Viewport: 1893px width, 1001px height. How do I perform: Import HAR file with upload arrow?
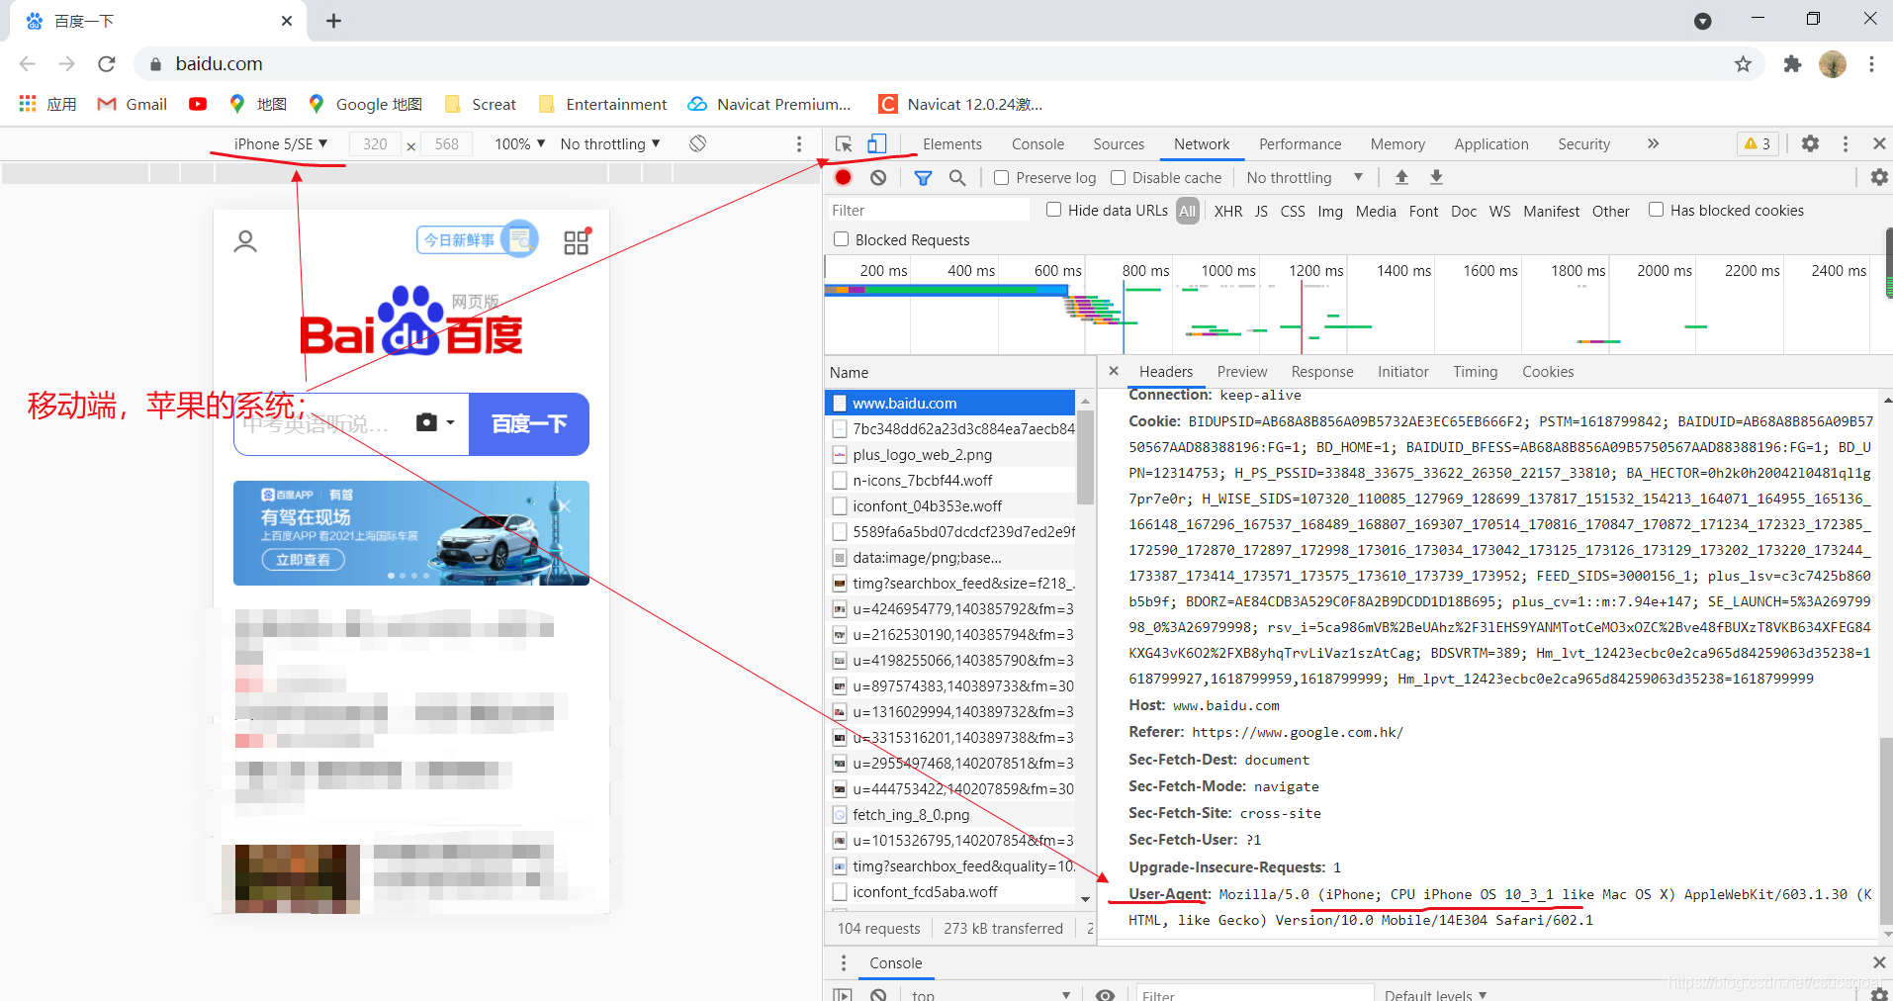pos(1401,177)
